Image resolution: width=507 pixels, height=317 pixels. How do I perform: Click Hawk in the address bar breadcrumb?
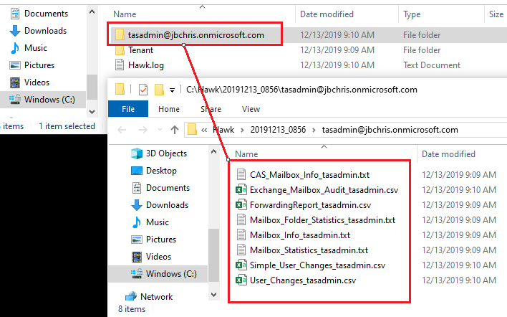(223, 130)
